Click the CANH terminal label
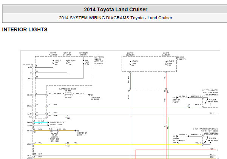227x159 pixels. pyautogui.click(x=29, y=122)
